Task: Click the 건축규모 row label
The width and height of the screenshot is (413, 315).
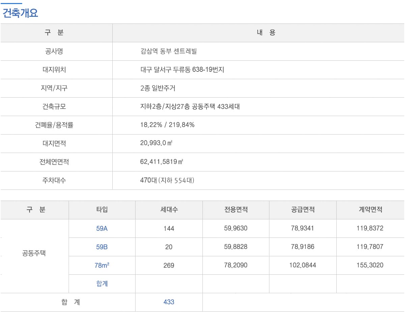Action: click(54, 107)
